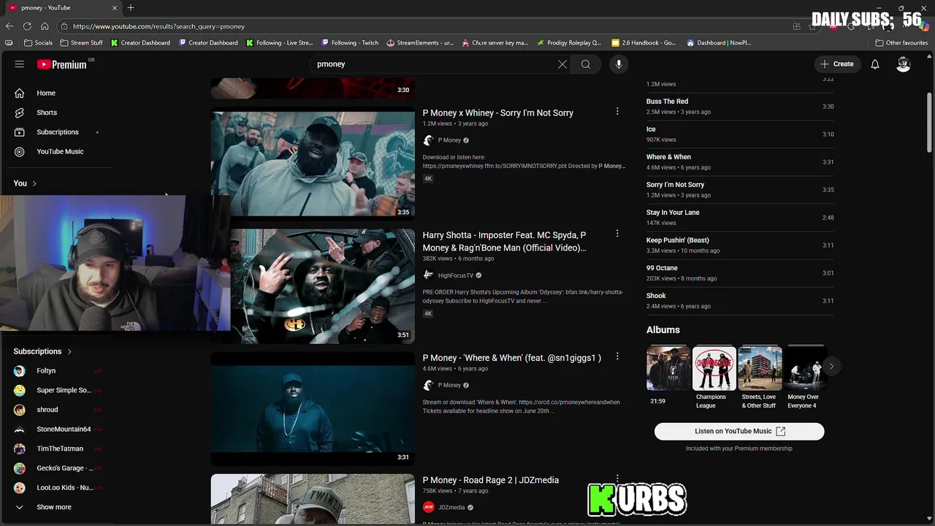Open StreamElements bookmark

[x=420, y=43]
